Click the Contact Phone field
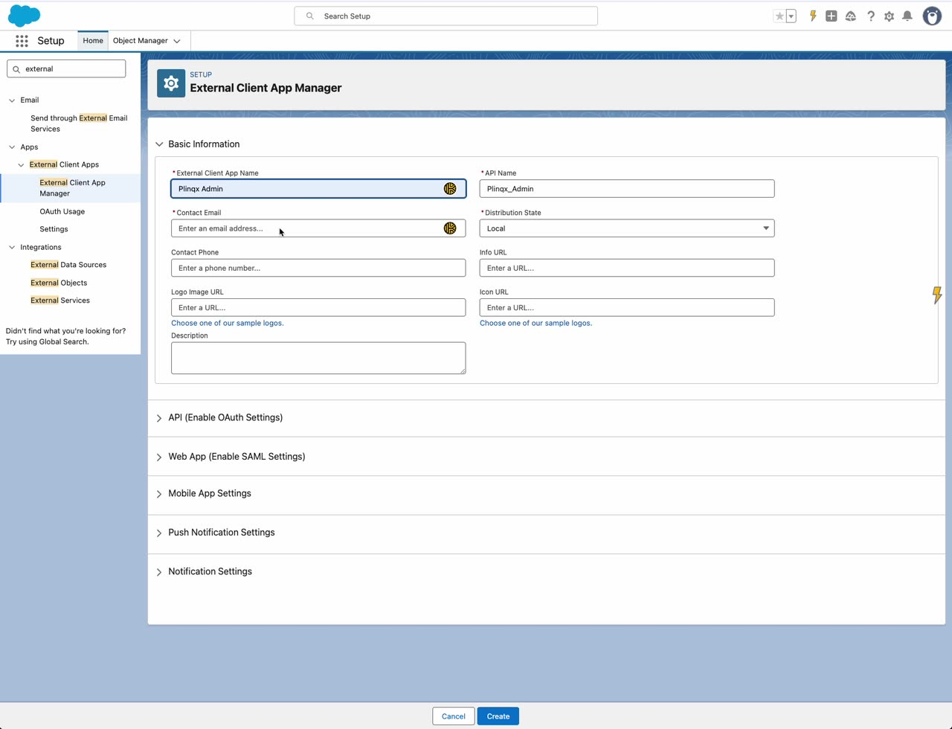The height and width of the screenshot is (729, 952). 318,268
